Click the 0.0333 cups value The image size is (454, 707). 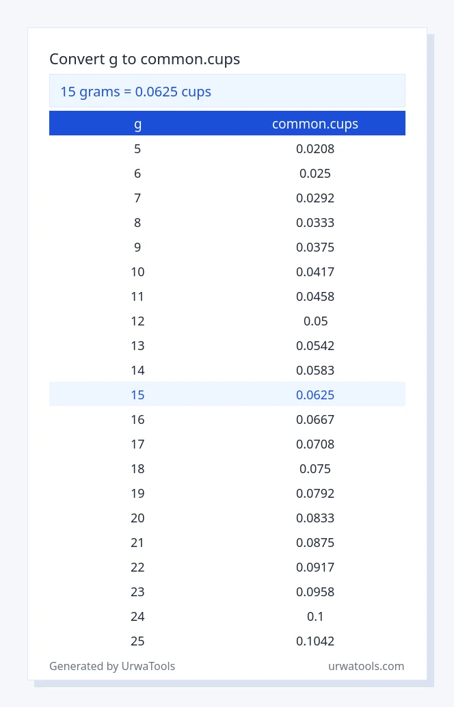[x=315, y=223]
